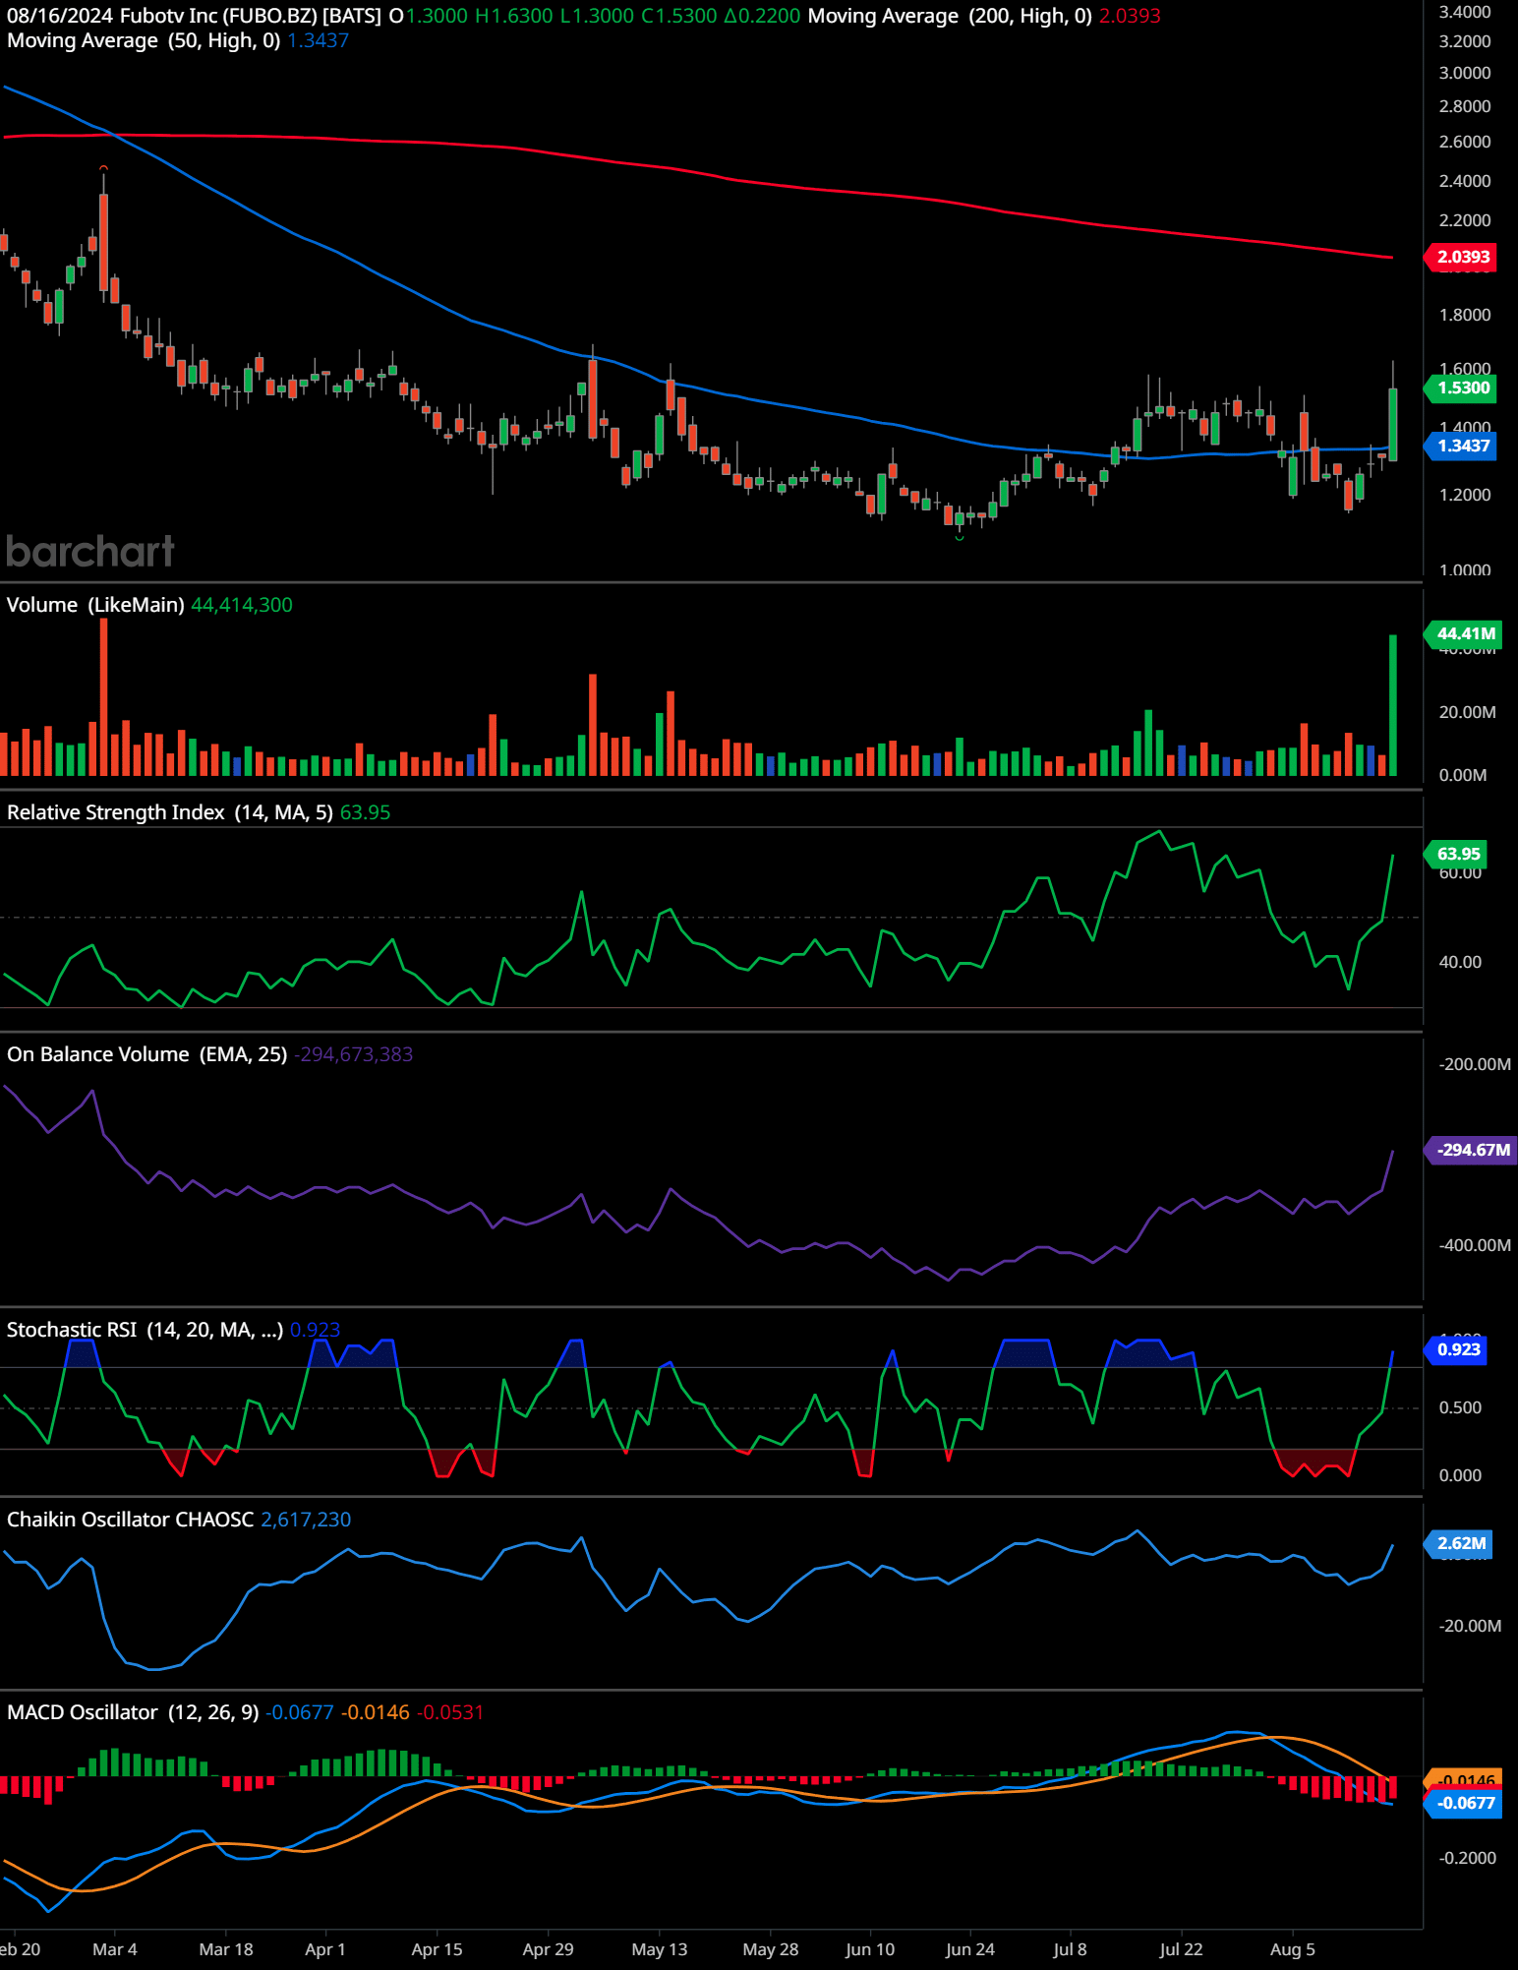
Task: Click the Fubotv Inc (FUBO.BZ) chart title
Action: (250, 16)
